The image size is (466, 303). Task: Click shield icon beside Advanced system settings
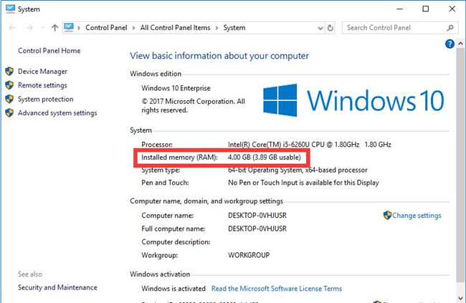[9, 113]
